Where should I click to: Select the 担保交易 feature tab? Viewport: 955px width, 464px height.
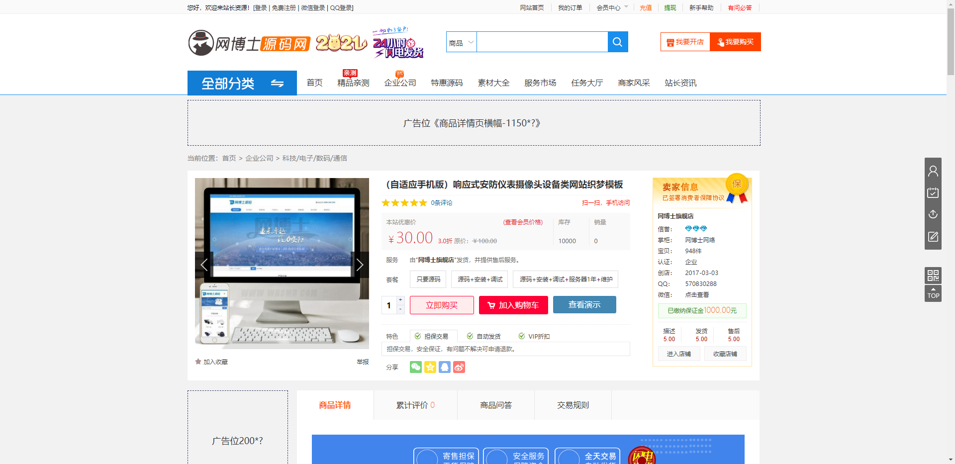pyautogui.click(x=433, y=336)
